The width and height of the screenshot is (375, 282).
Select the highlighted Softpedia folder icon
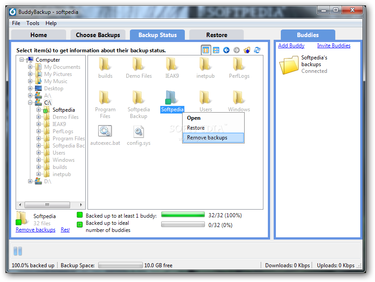pos(171,97)
